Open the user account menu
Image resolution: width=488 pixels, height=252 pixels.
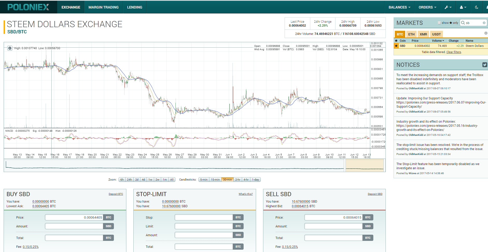(x=463, y=7)
